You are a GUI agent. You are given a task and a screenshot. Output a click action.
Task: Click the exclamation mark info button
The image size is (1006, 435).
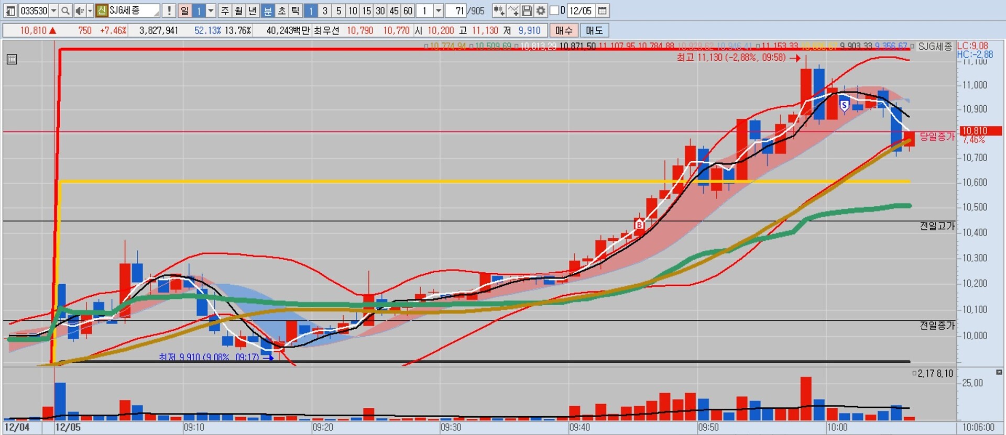169,10
